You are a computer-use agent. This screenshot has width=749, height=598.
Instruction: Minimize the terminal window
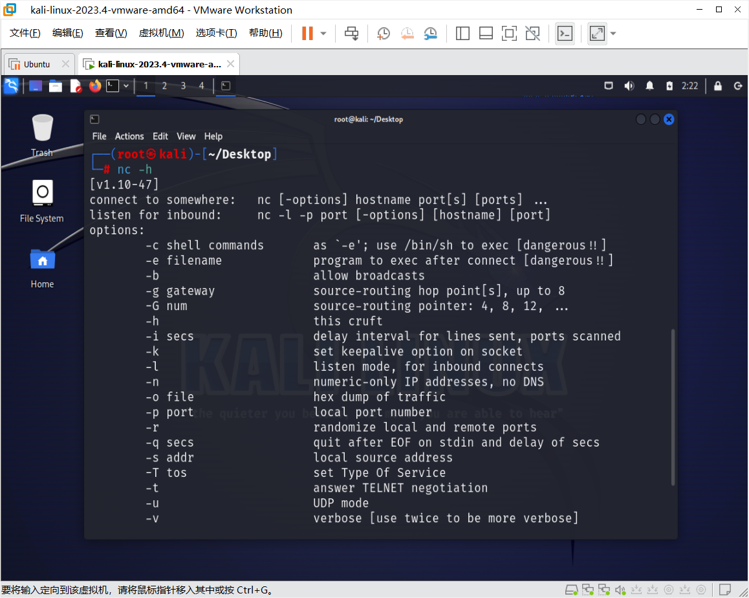[x=641, y=119]
